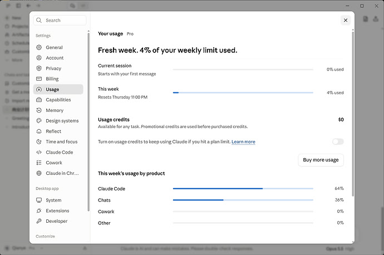
Task: Click the 0% value for Cowork
Action: [x=340, y=211]
